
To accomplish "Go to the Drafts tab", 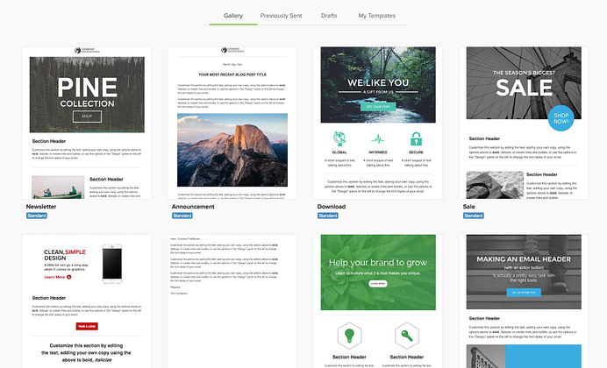I will (329, 16).
